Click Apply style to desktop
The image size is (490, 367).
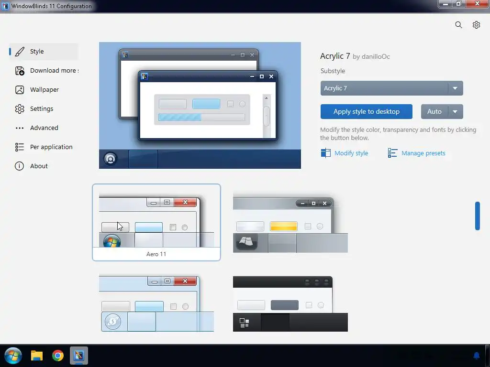[x=366, y=111]
